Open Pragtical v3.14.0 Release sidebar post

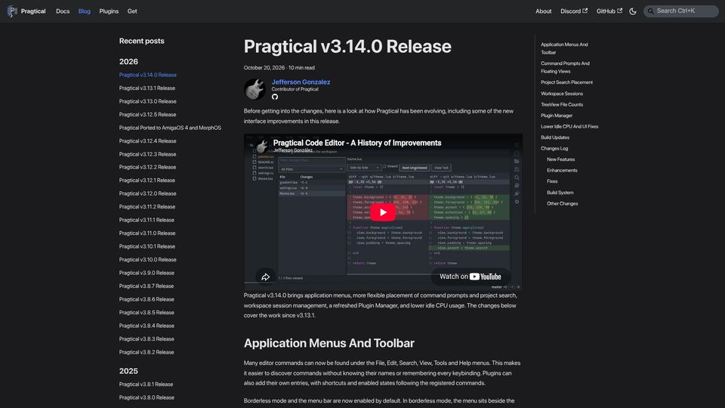pyautogui.click(x=147, y=75)
